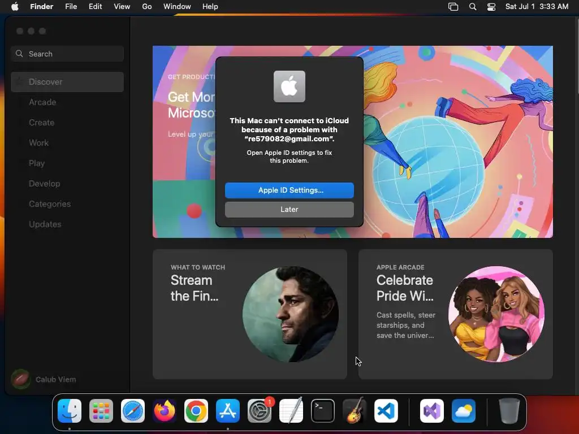Launch Terminal from the Dock
Screen dimensions: 579x434
323,411
